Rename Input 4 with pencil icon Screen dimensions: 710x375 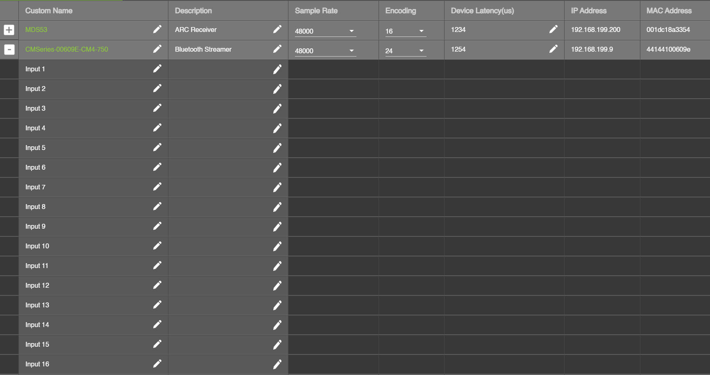tap(157, 127)
